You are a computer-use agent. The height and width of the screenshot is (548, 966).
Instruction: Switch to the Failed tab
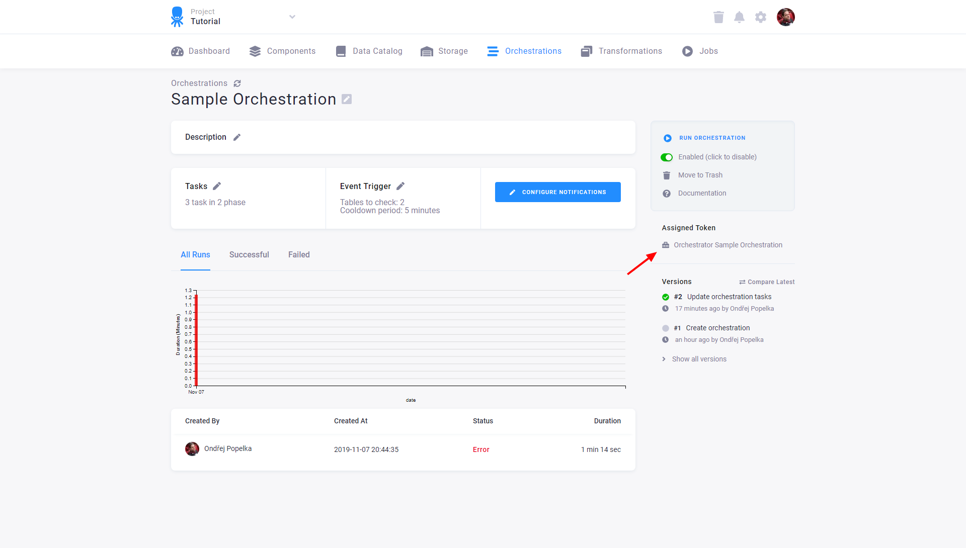tap(299, 254)
